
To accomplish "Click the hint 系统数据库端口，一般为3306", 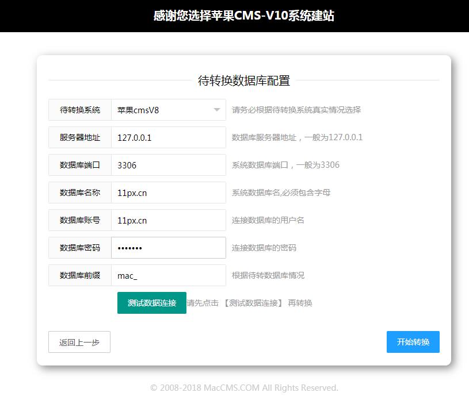I will point(285,165).
